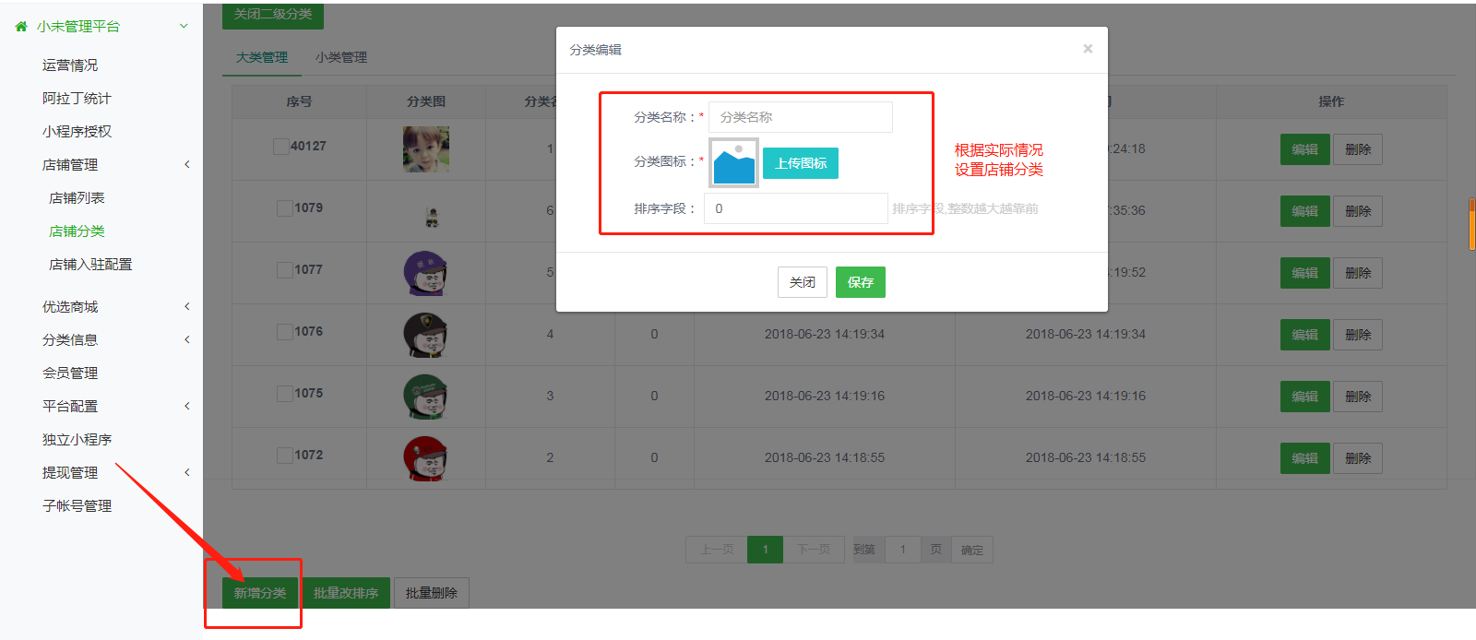The width and height of the screenshot is (1476, 640).
Task: Click the image placeholder icon for 分类图标
Action: click(733, 163)
